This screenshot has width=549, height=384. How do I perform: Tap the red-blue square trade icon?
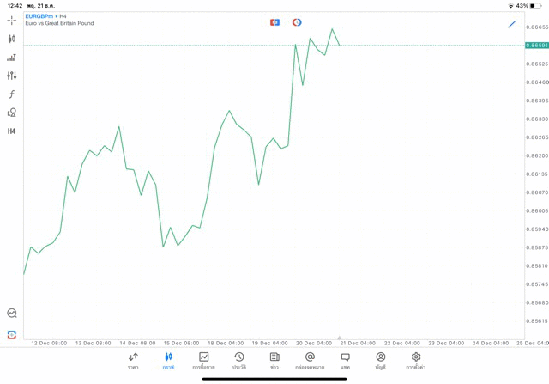(x=274, y=22)
